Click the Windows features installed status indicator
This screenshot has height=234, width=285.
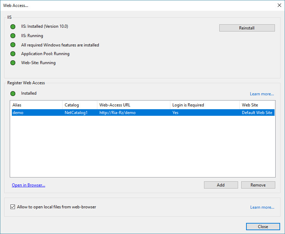tap(13, 45)
